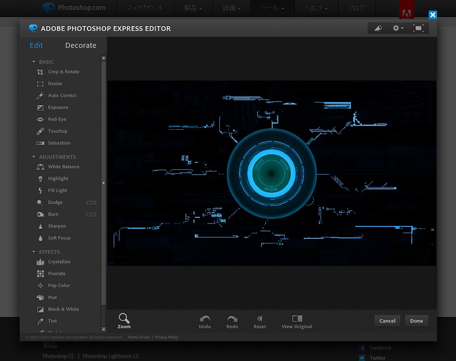Redo the last undone edit

click(232, 322)
